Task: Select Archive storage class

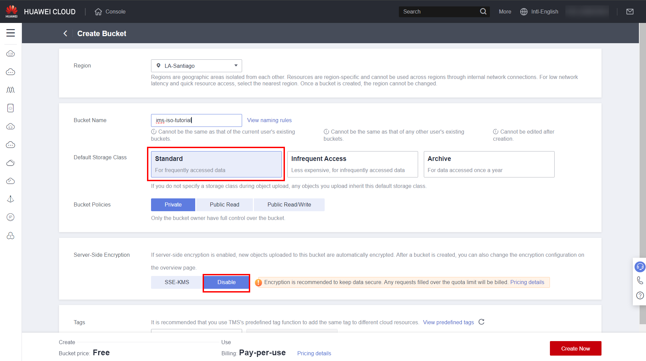Action: (x=489, y=164)
